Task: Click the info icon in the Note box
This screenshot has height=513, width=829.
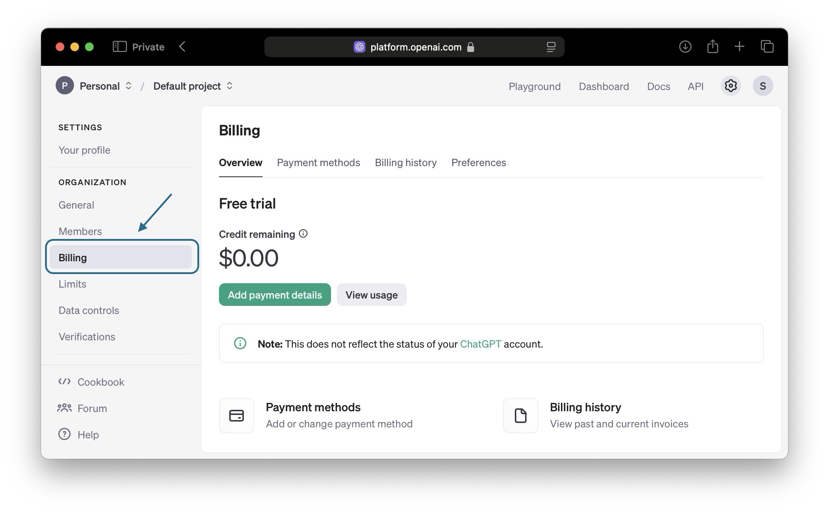Action: click(240, 343)
